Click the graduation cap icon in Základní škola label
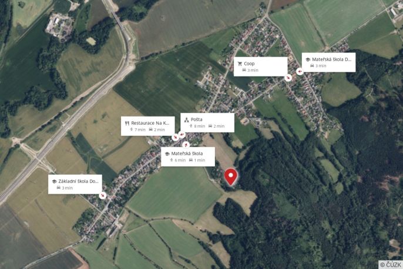The width and height of the screenshot is (403, 269). coord(54,181)
